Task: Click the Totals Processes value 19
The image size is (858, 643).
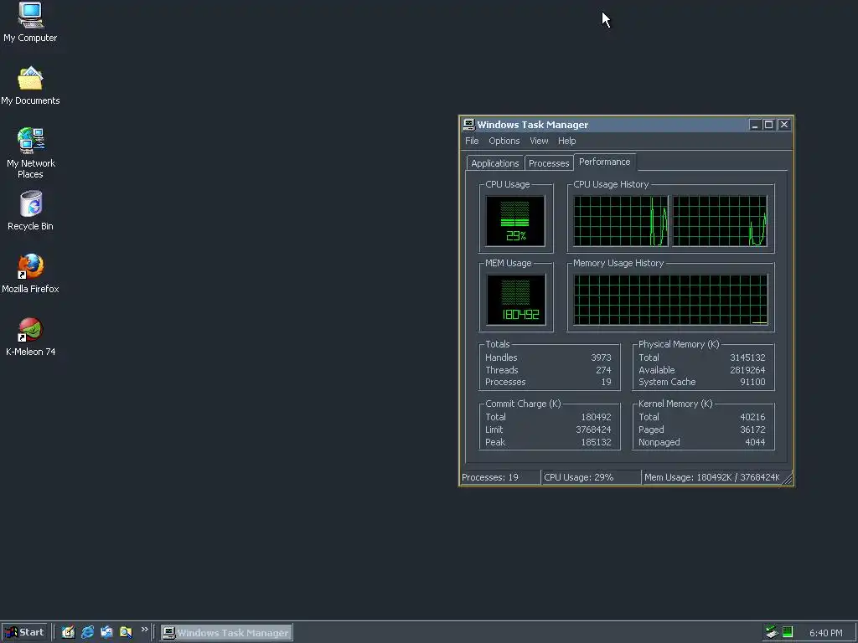Action: pyautogui.click(x=607, y=382)
